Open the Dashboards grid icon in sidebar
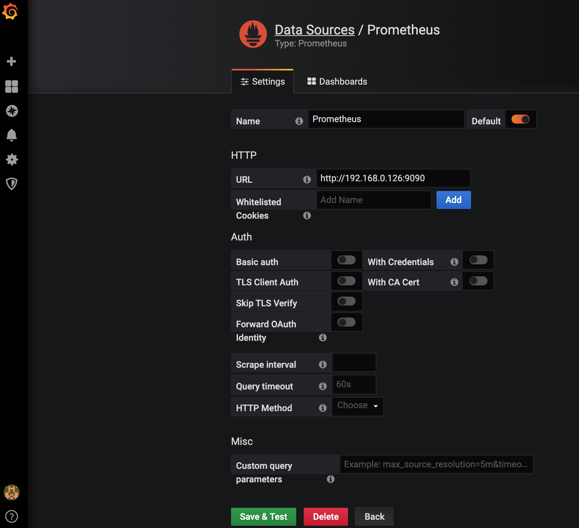Viewport: 579px width, 528px height. 12,87
